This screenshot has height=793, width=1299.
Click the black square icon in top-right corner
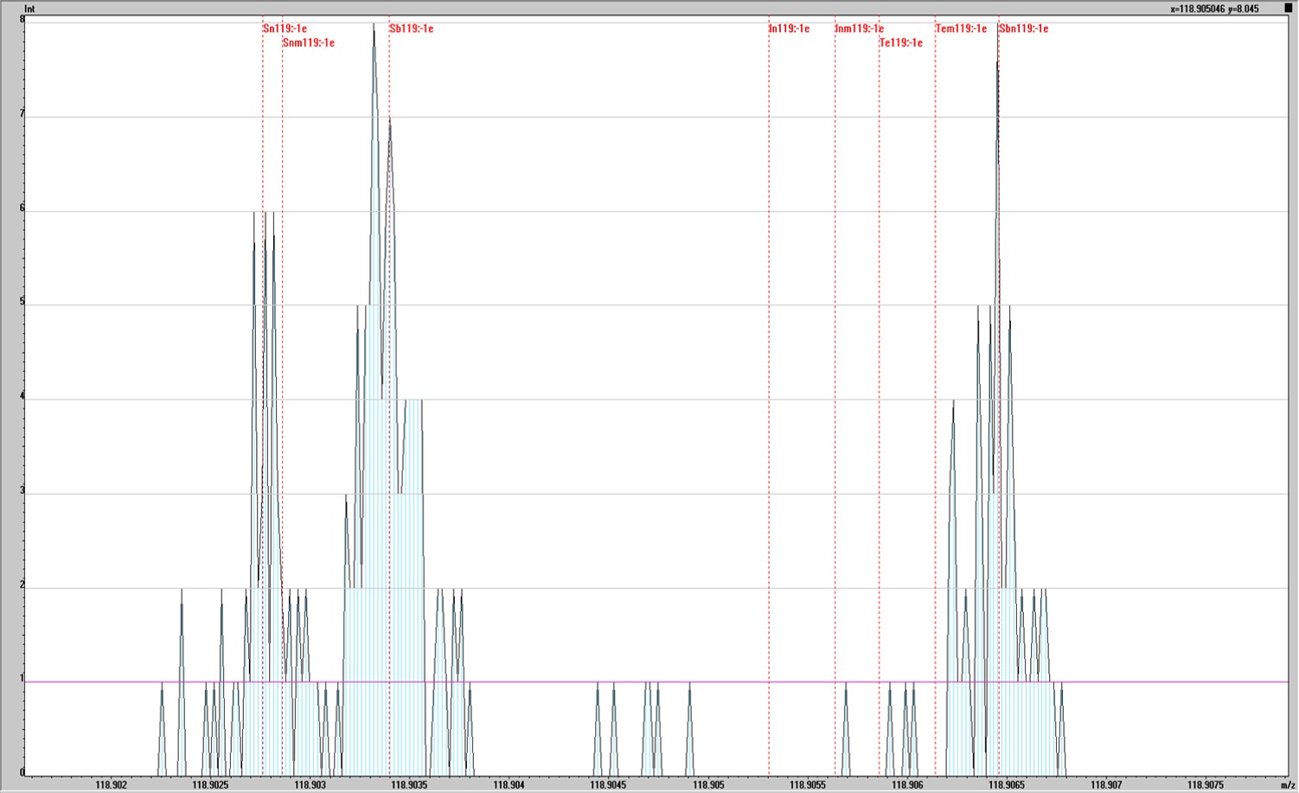click(1287, 9)
